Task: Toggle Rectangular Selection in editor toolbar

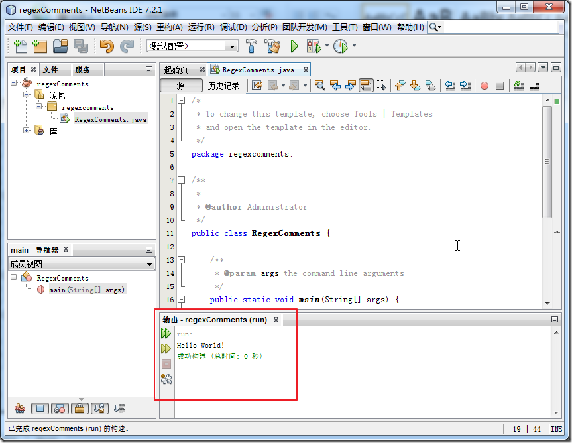Action: click(381, 86)
